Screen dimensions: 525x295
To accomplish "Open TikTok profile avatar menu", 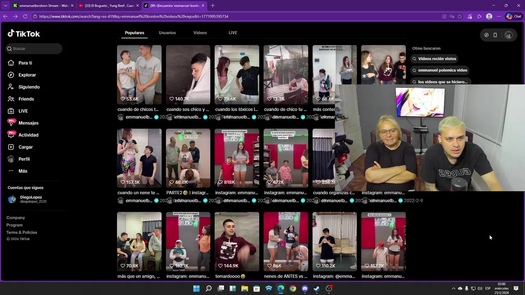I will [509, 35].
